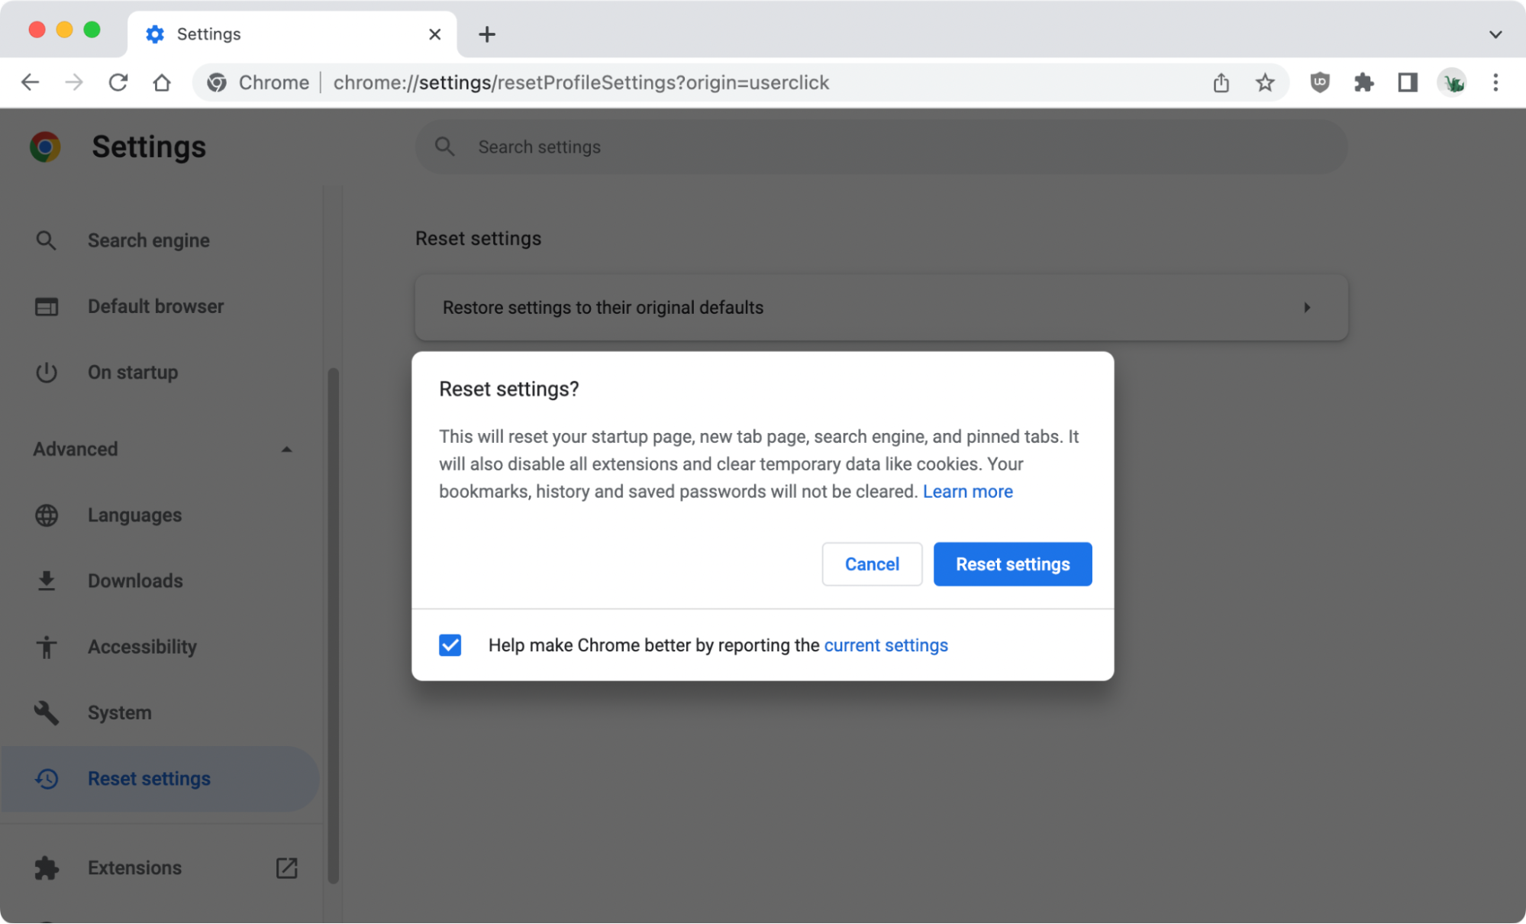Image resolution: width=1526 pixels, height=924 pixels.
Task: Click the Search settings field
Action: 882,147
